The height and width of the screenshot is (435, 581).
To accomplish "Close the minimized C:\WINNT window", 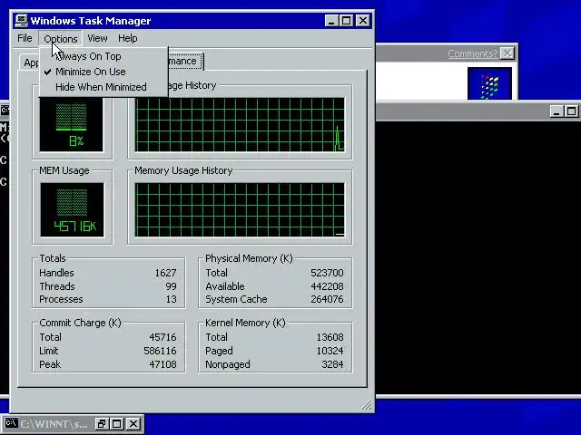I will coord(133,423).
